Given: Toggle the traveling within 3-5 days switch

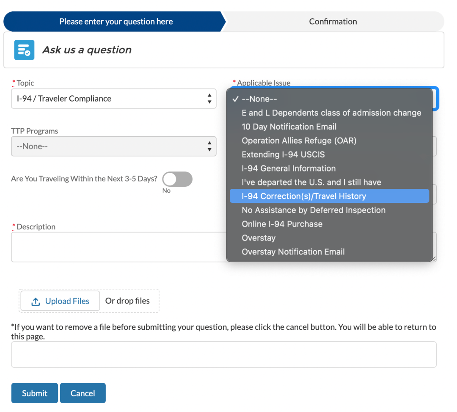Looking at the screenshot, I should [177, 179].
